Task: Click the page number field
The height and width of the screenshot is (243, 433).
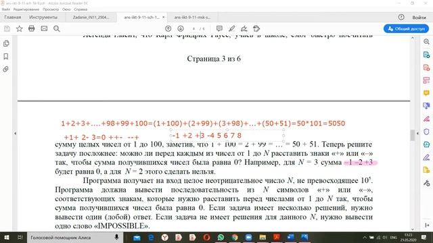Action: coord(194,28)
